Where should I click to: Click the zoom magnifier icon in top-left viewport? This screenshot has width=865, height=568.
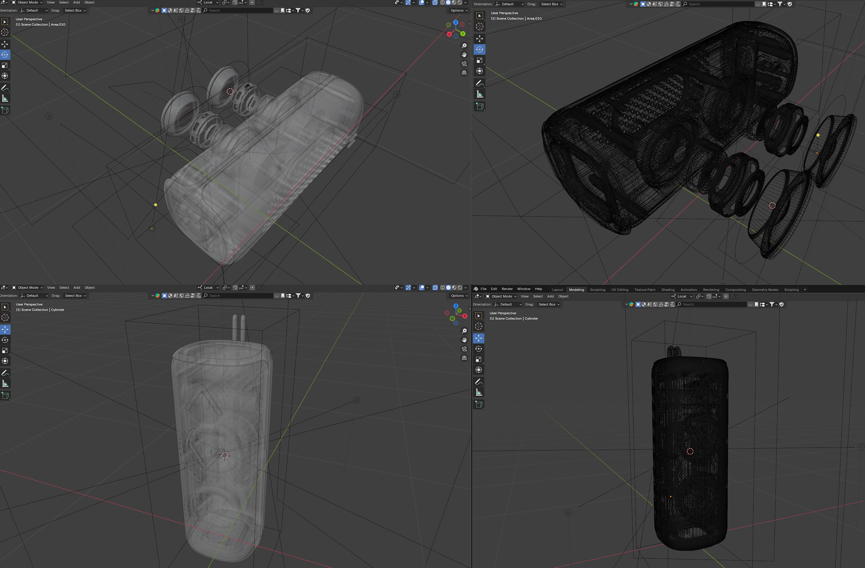tap(464, 46)
